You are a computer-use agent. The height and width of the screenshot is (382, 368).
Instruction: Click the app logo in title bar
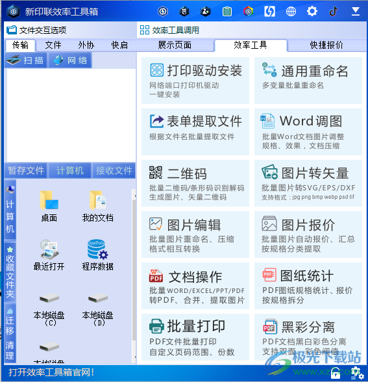pyautogui.click(x=13, y=11)
